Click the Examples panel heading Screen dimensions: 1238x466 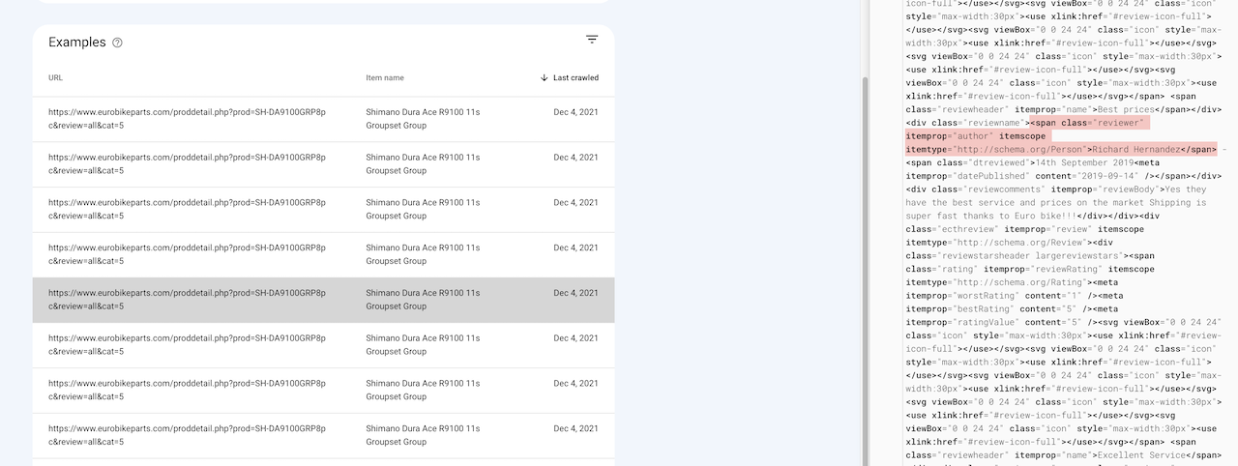coord(77,43)
